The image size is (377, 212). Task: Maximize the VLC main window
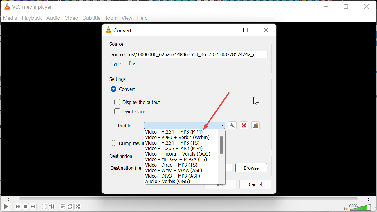[346, 7]
